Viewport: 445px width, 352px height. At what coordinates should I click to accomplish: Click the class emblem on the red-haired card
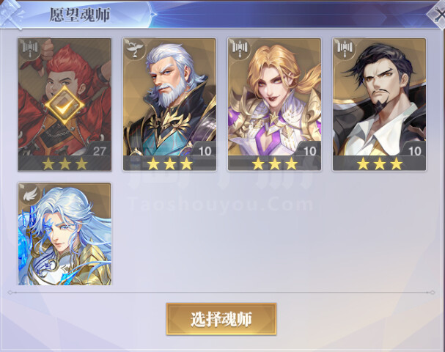coord(30,49)
